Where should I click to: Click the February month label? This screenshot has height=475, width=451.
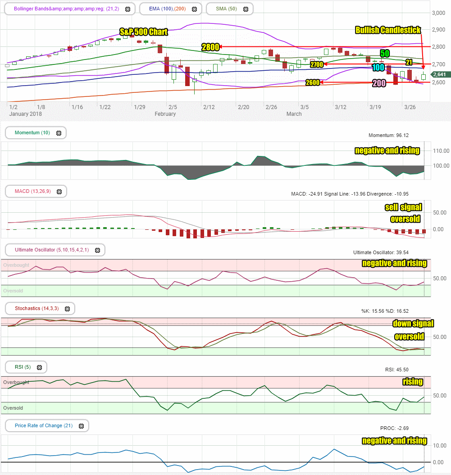(x=165, y=114)
